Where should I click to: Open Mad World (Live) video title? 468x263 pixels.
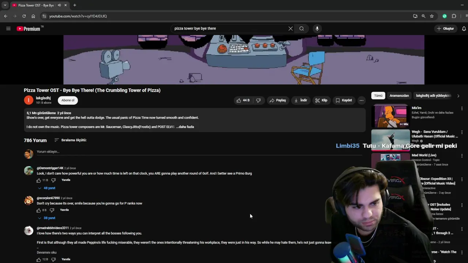tap(424, 155)
